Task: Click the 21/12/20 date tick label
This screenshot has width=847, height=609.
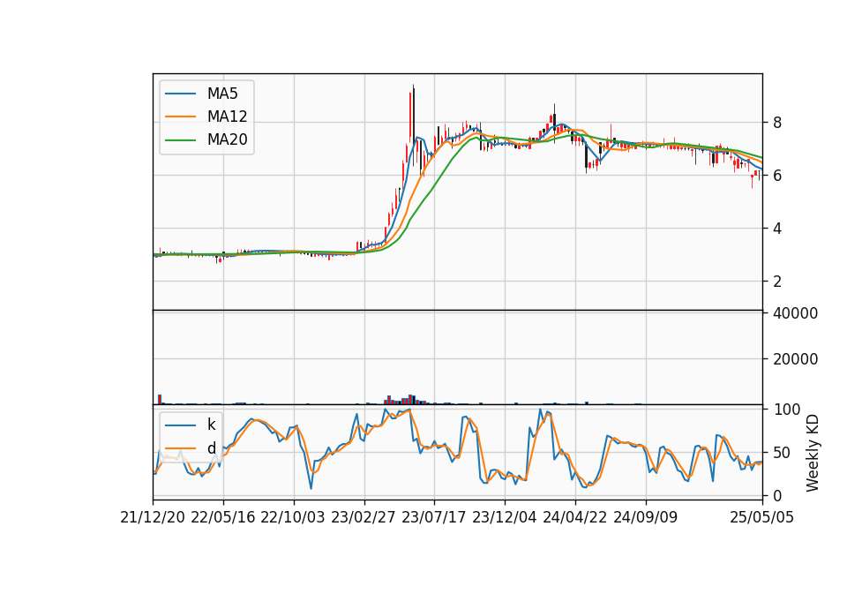Action: (x=153, y=517)
